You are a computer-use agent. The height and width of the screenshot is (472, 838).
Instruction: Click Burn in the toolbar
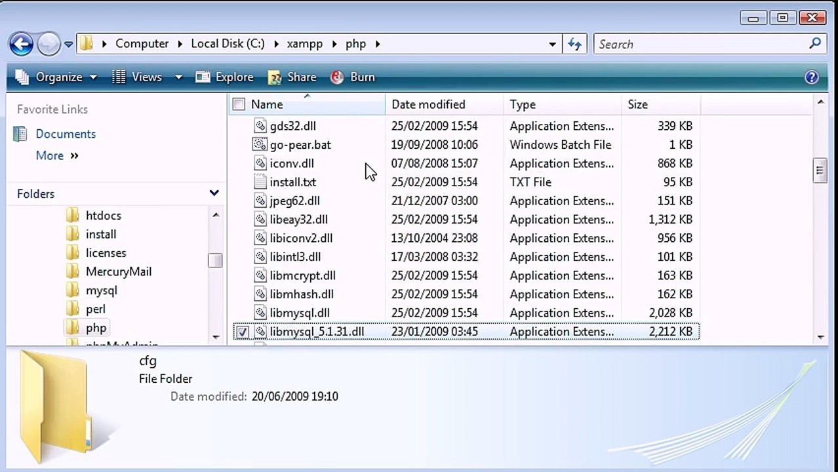[x=353, y=77]
